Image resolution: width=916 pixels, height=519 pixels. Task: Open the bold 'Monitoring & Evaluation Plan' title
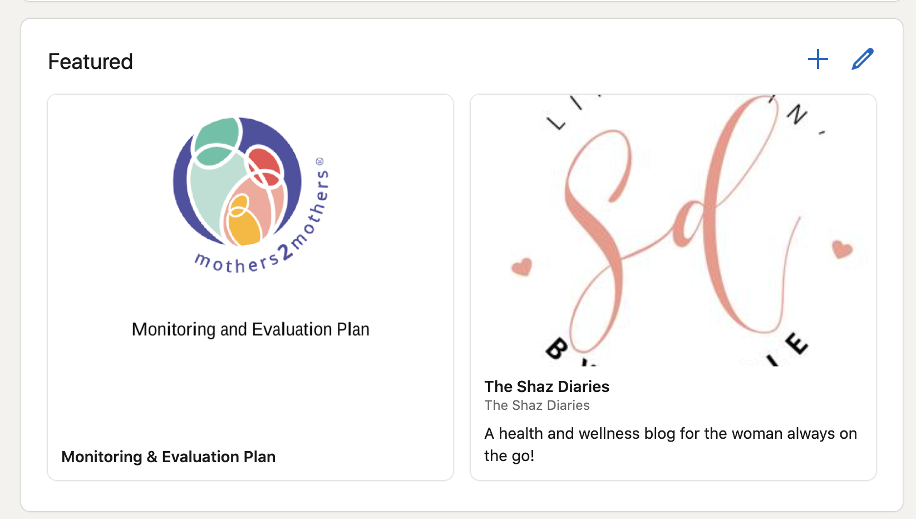169,457
